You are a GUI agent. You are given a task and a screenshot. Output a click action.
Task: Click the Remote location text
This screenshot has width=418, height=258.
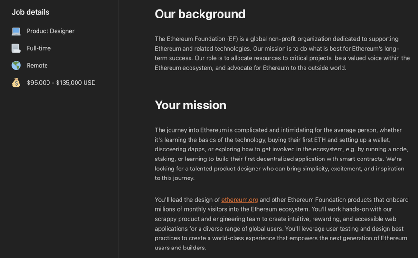coord(37,66)
